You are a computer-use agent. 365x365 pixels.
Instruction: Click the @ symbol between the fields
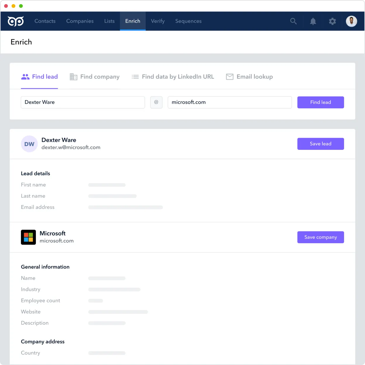click(156, 102)
